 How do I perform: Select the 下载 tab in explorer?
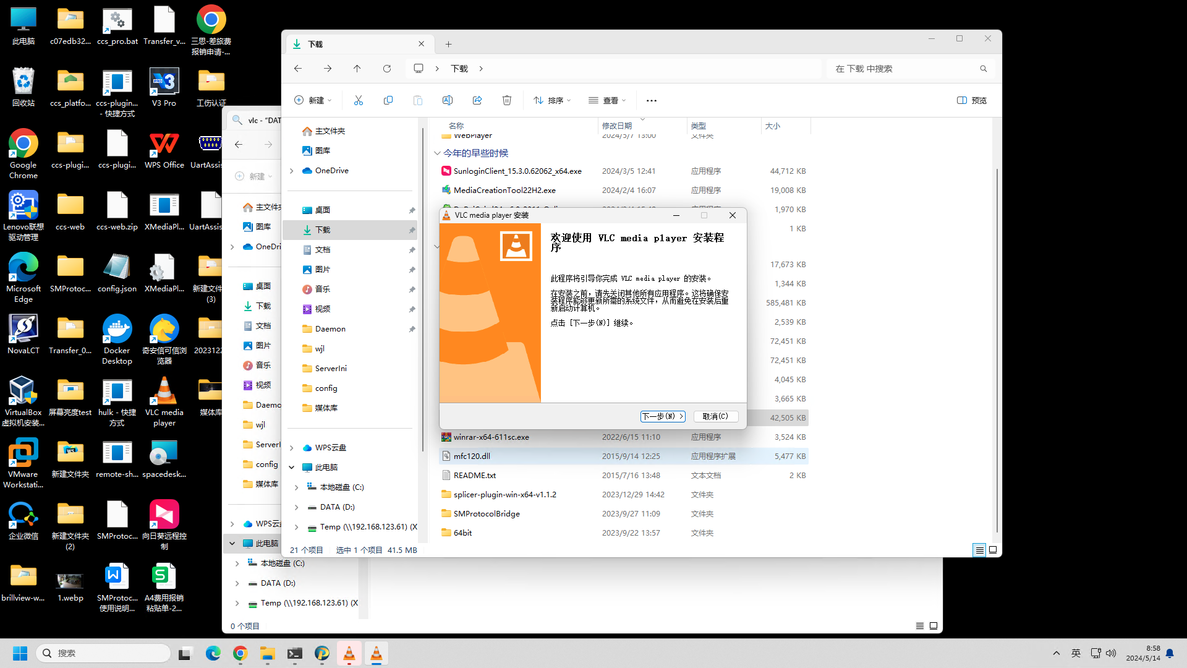click(x=359, y=44)
